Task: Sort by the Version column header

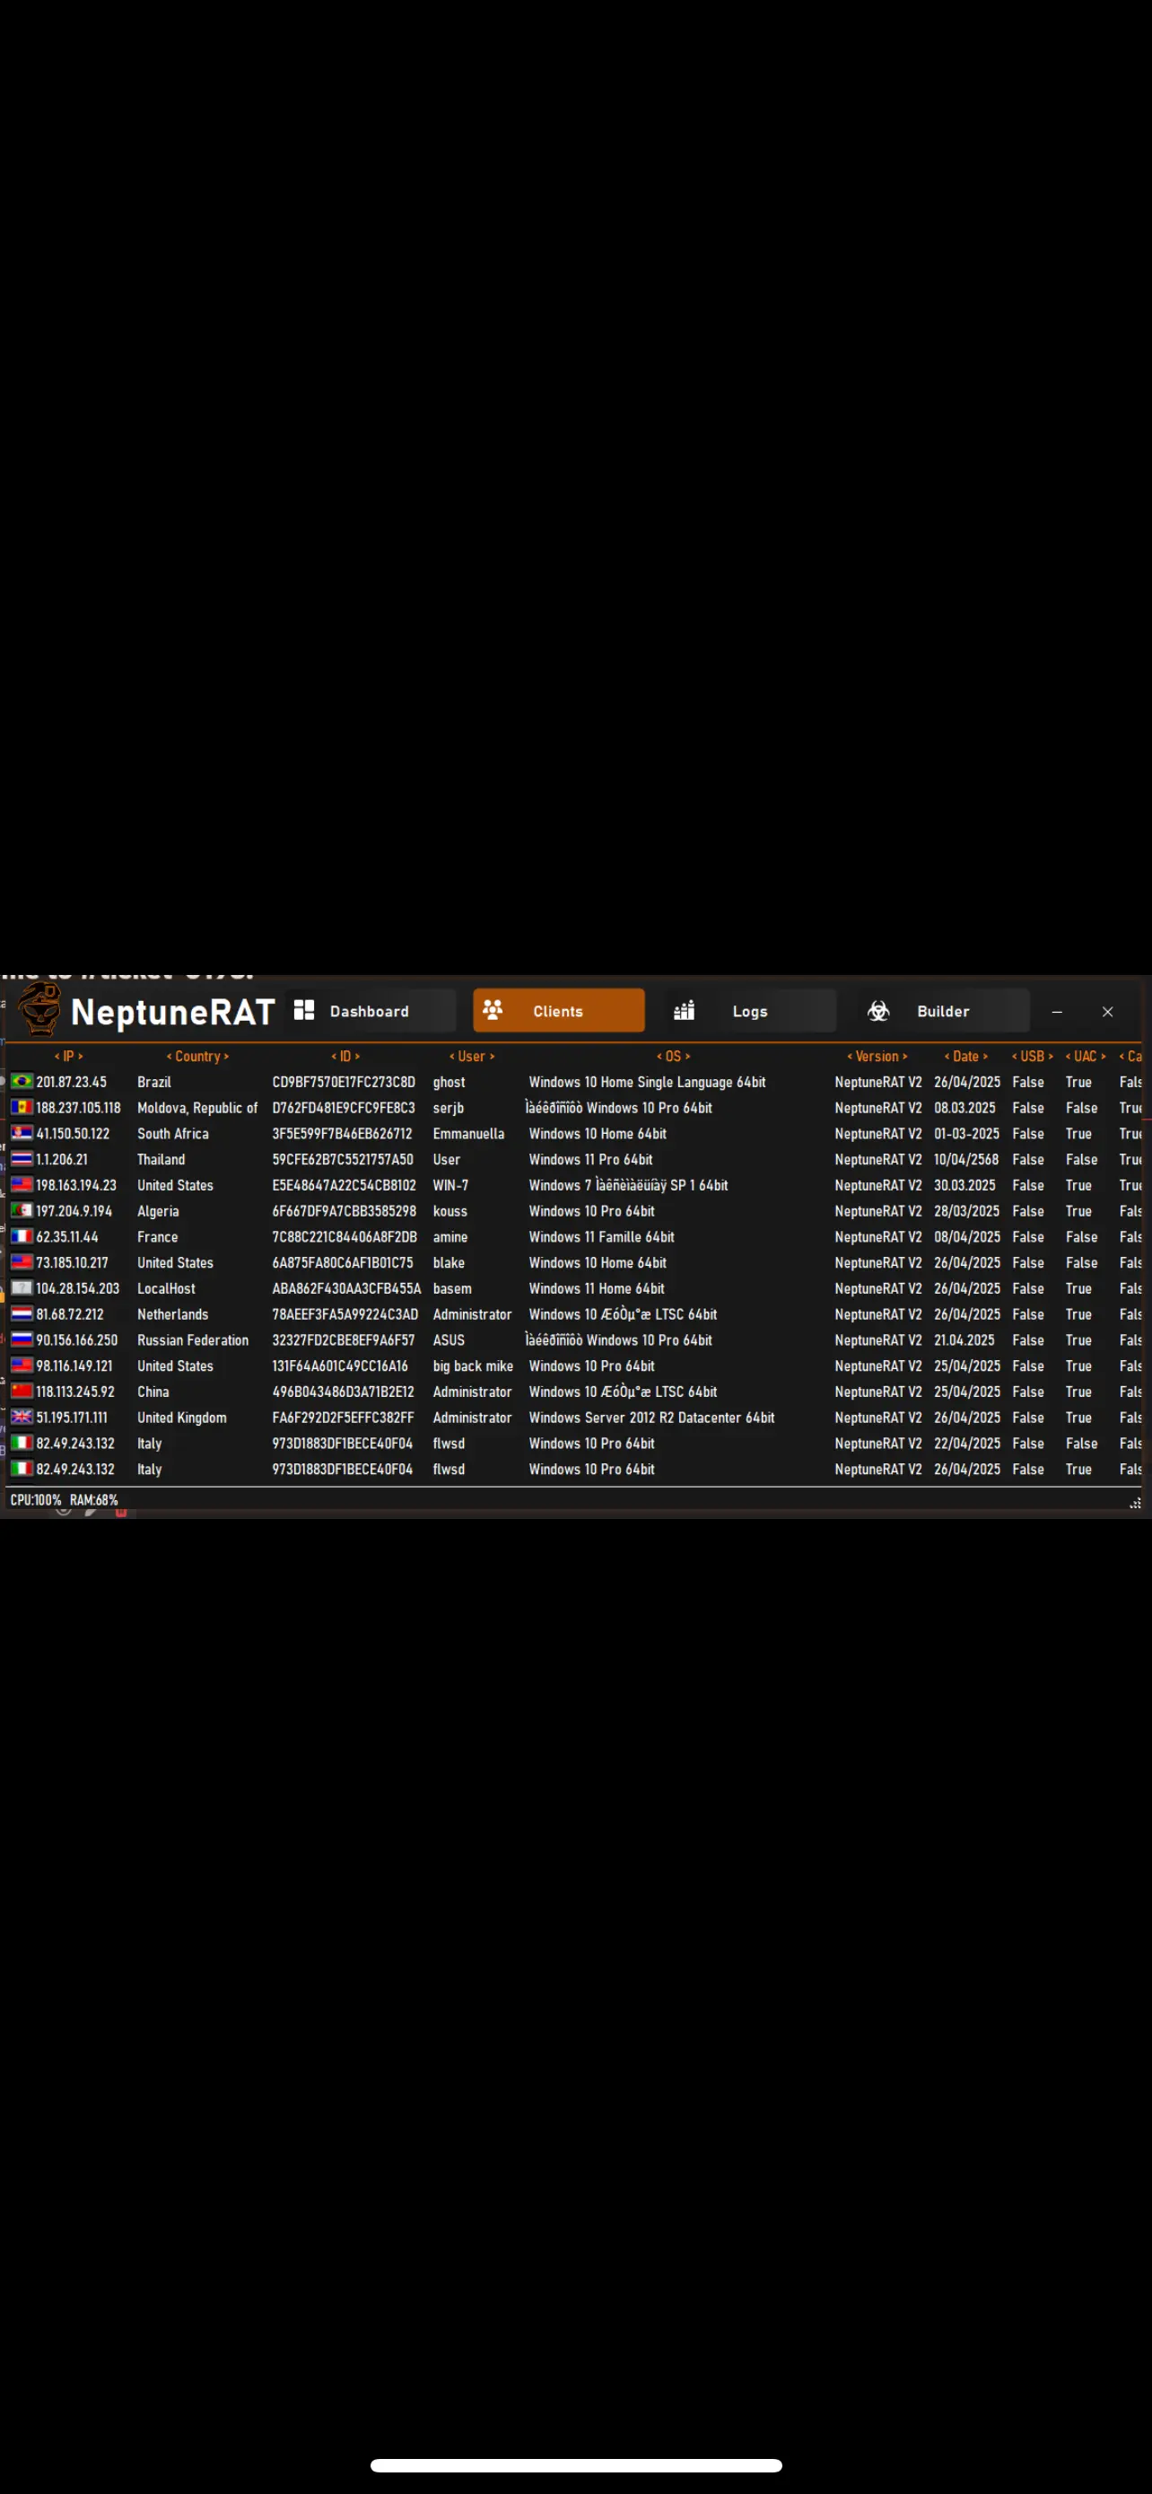Action: point(877,1057)
